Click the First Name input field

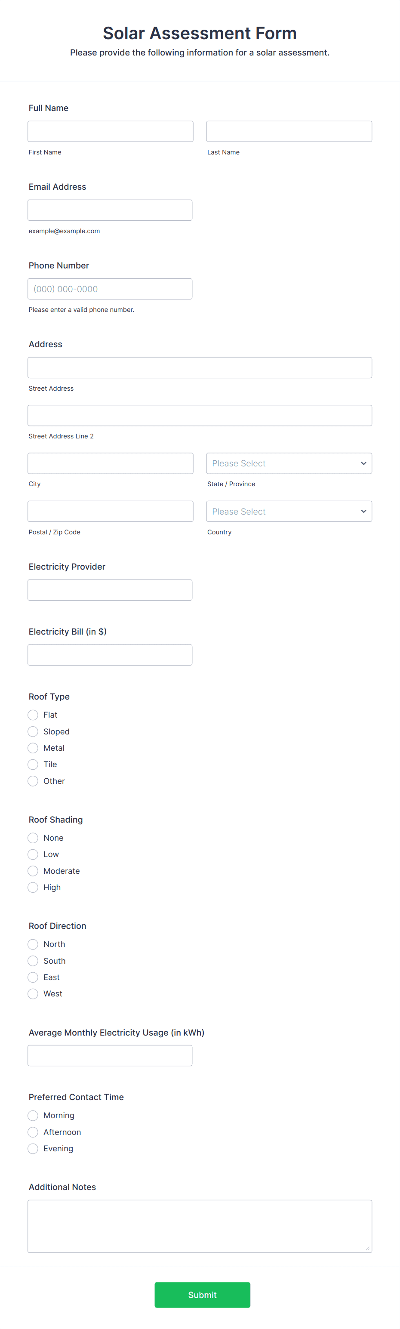point(110,131)
